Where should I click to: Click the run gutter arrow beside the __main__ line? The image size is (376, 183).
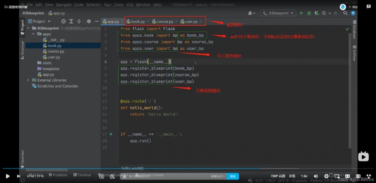point(111,134)
